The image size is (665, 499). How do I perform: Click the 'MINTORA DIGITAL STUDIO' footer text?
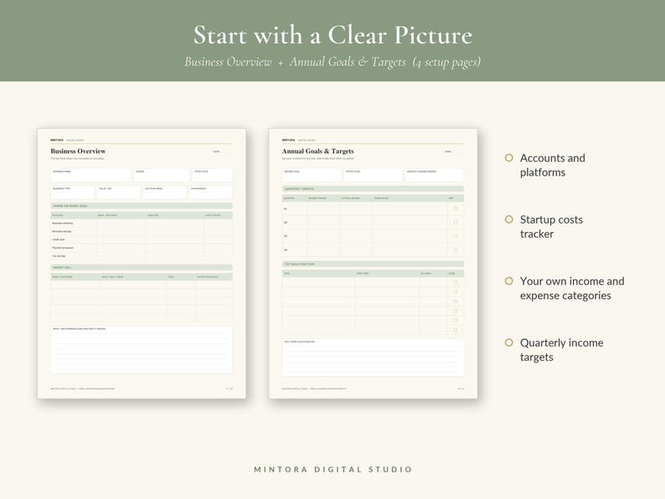tap(333, 470)
